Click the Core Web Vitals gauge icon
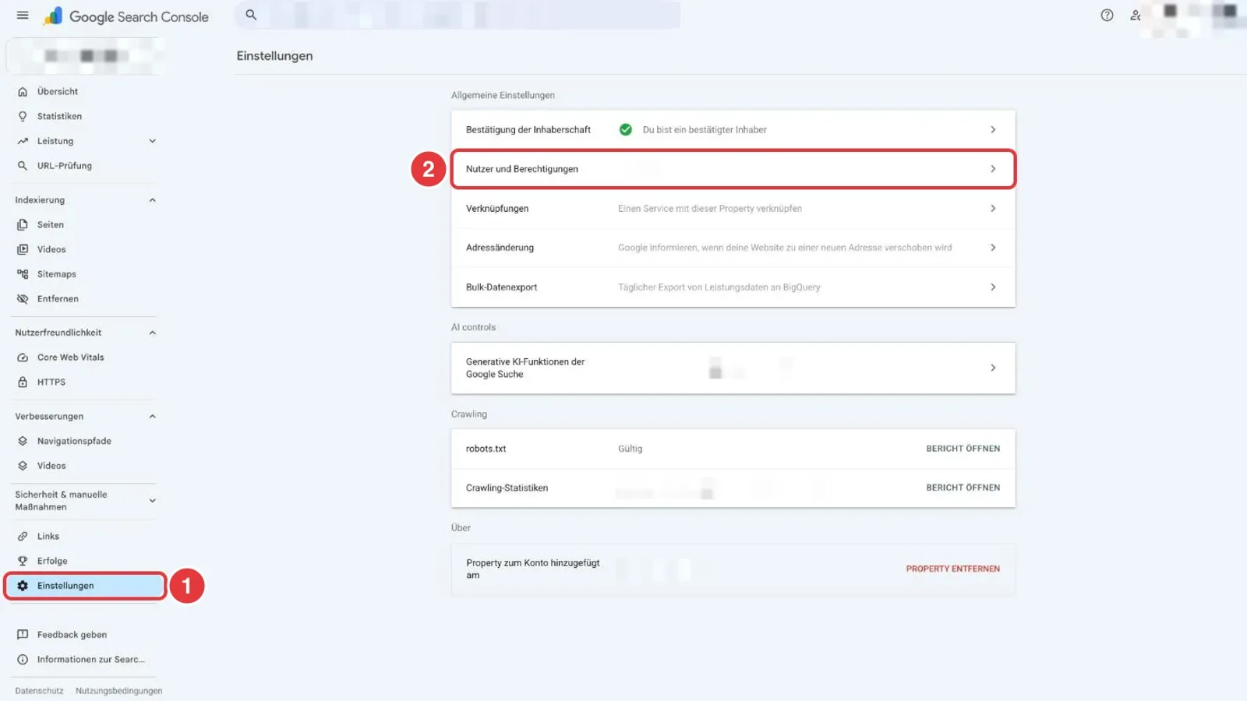Screen dimensions: 1247x701 [23, 358]
